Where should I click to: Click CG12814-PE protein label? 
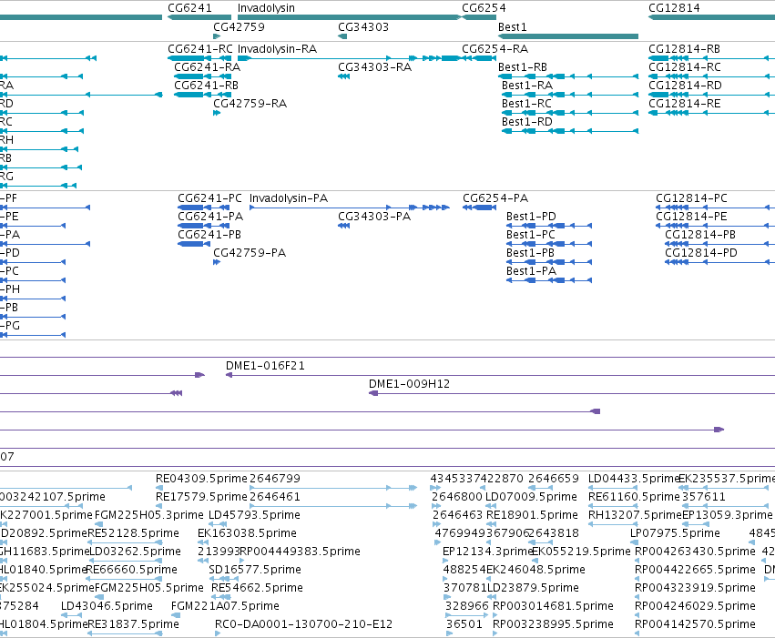click(691, 217)
